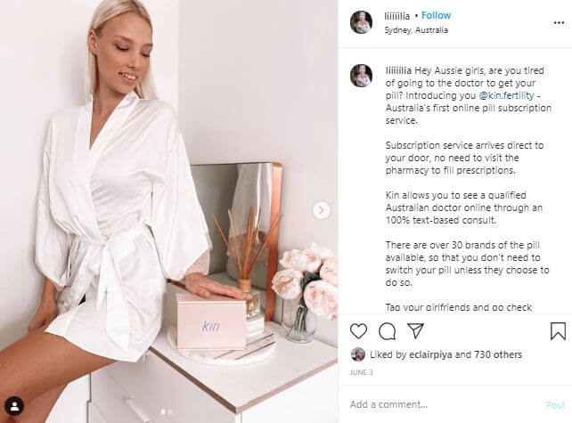Open the JUNE 3 post date

coord(361,372)
